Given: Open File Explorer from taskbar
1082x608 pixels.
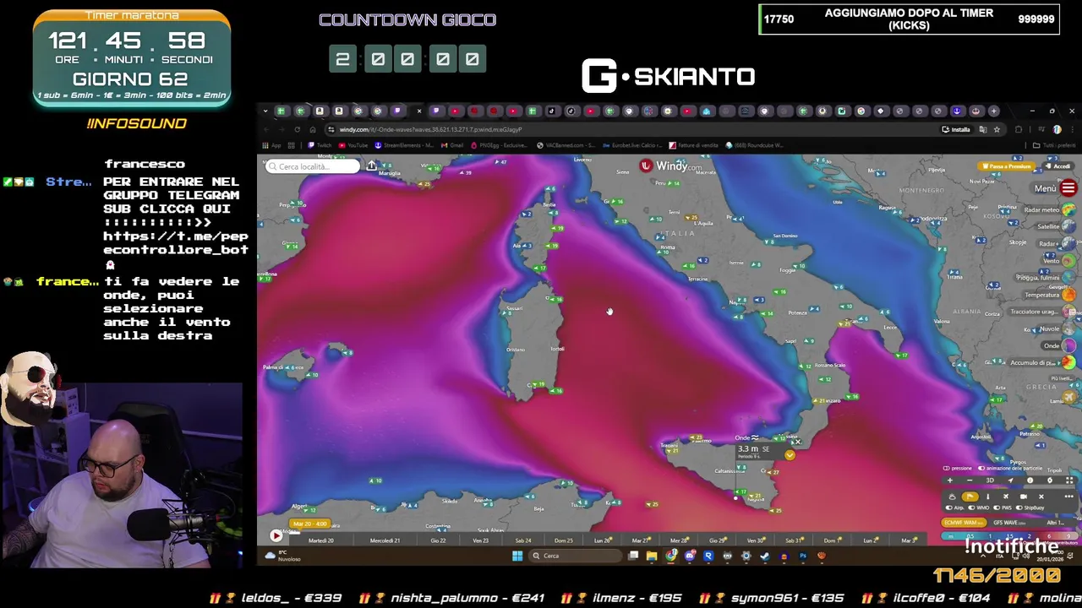Looking at the screenshot, I should [x=652, y=556].
